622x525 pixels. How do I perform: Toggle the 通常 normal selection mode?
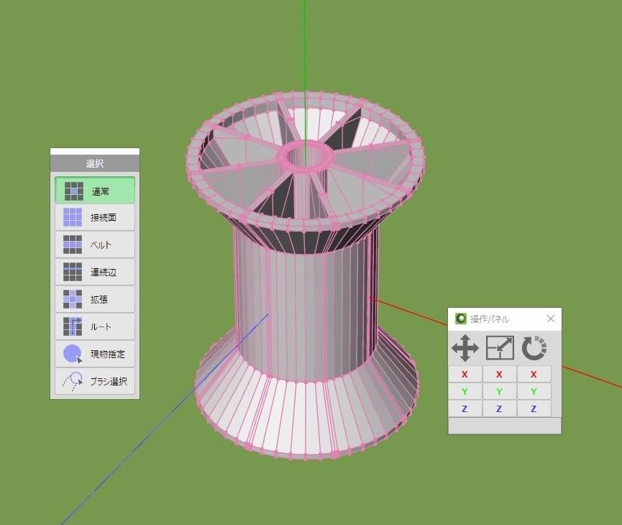(x=94, y=189)
